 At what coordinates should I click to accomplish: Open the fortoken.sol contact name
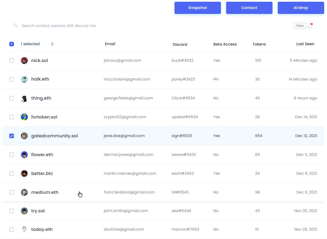(x=44, y=117)
